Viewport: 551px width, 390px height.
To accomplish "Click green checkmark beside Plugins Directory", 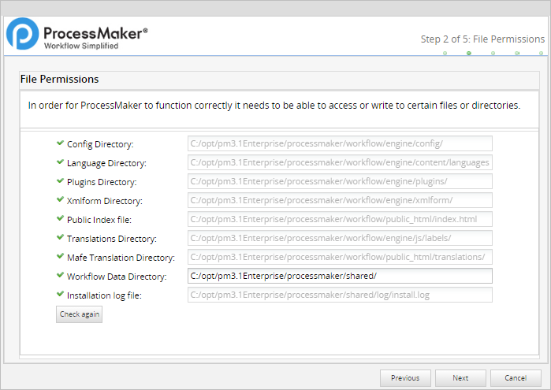I will pos(60,181).
